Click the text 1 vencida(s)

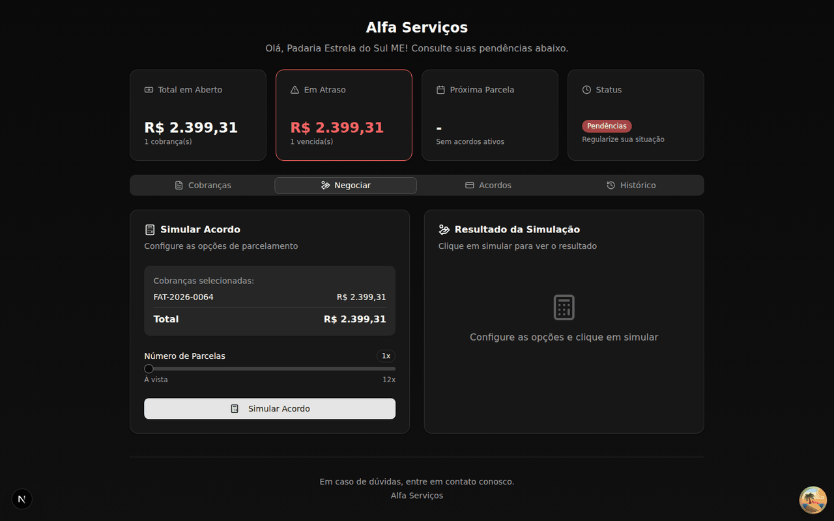pos(311,141)
